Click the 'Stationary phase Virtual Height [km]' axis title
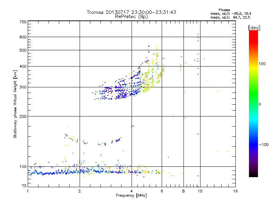 point(15,104)
